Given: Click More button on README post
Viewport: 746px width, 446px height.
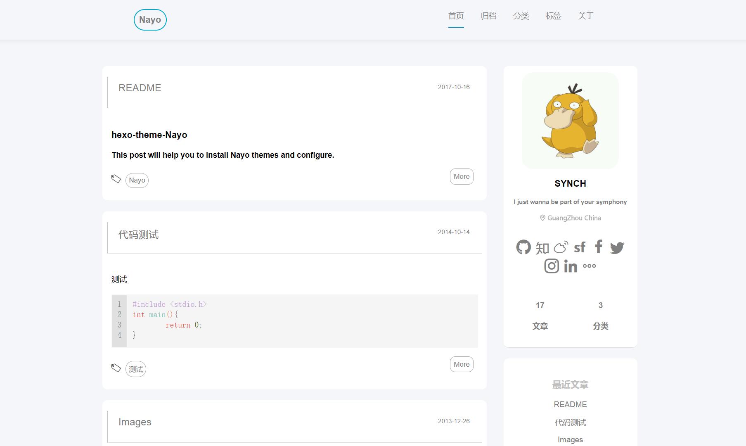Looking at the screenshot, I should click(x=462, y=176).
